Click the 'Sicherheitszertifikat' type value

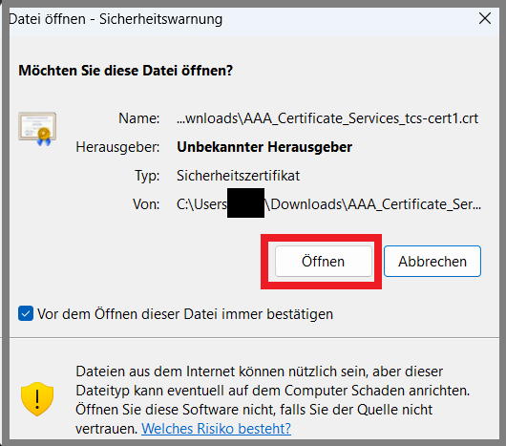tap(238, 176)
